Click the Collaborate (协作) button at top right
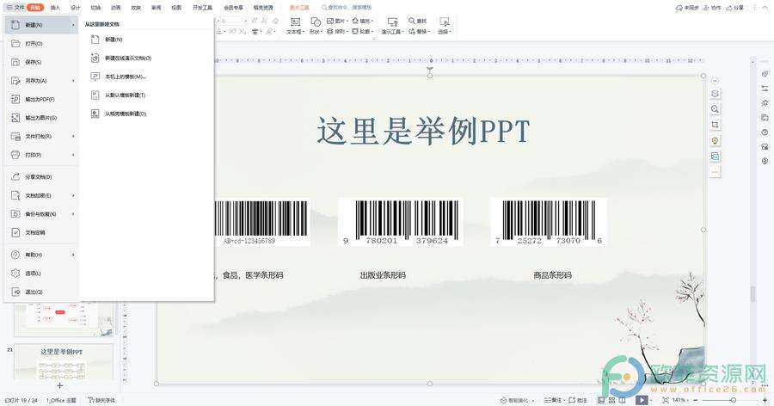Image resolution: width=774 pixels, height=406 pixels. (x=713, y=8)
